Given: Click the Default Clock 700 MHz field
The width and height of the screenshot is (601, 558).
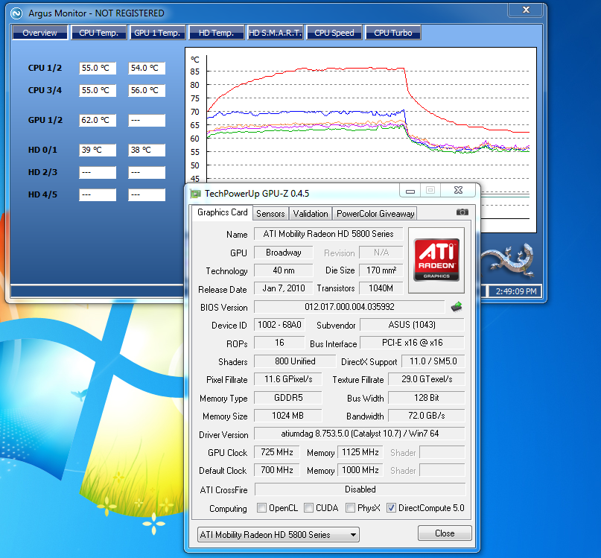Looking at the screenshot, I should coord(277,470).
